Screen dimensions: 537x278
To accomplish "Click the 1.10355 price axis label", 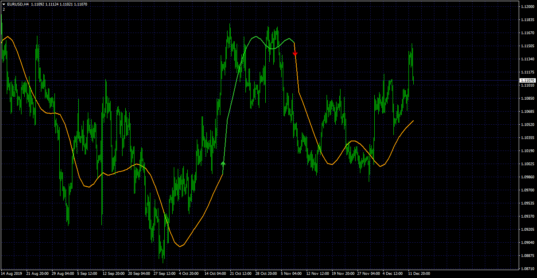I will pos(528,138).
